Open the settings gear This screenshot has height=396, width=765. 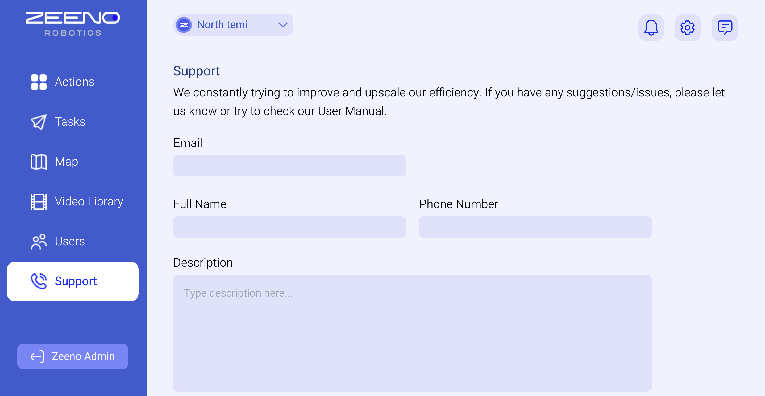[688, 27]
